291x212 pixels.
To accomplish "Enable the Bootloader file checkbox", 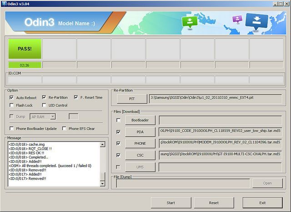I will pos(118,120).
